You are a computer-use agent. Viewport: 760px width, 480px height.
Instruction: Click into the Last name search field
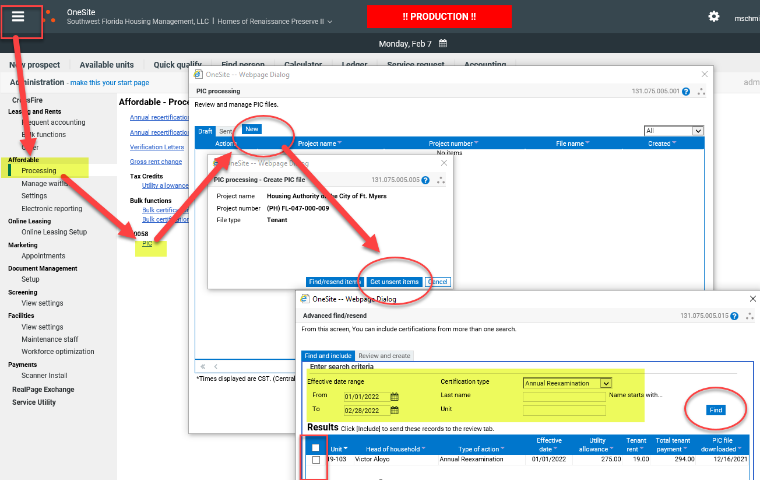tap(564, 397)
